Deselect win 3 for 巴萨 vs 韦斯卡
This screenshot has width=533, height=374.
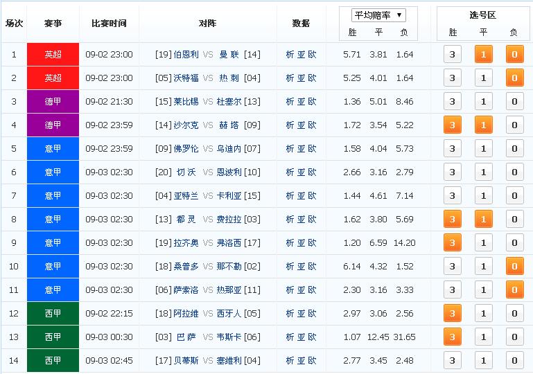point(453,337)
